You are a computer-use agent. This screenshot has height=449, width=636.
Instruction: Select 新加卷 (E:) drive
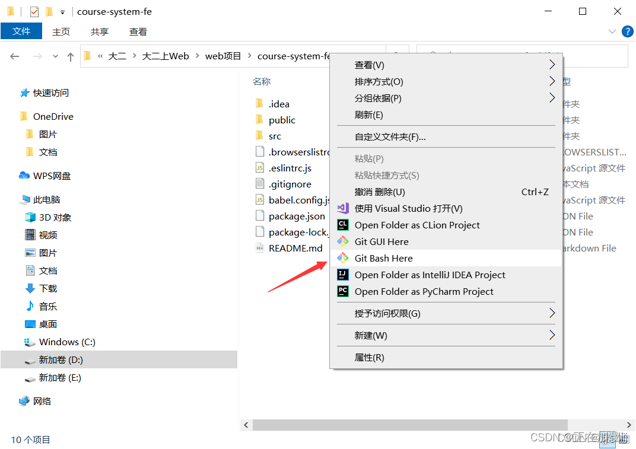[60, 378]
